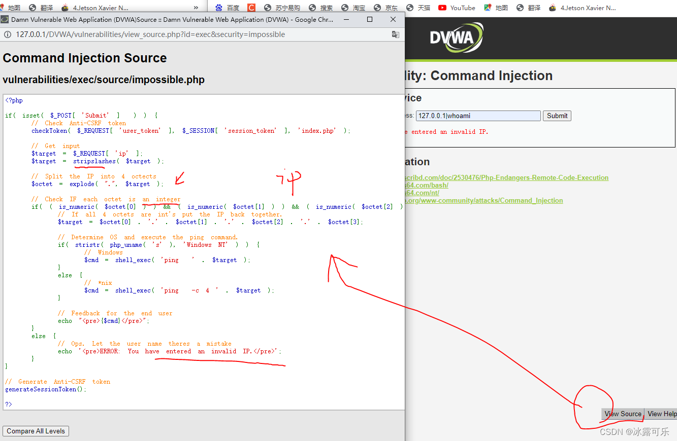Click the '// Check Anti-CSRF token' comment
This screenshot has height=441, width=677.
coord(79,123)
